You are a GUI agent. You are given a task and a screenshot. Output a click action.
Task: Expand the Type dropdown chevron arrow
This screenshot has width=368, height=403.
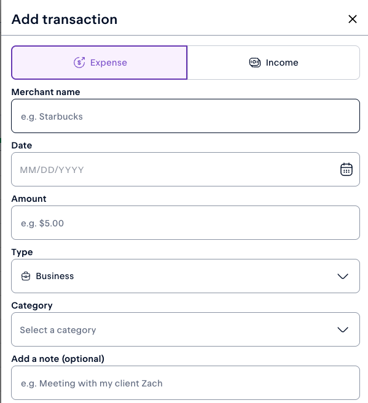coord(343,276)
